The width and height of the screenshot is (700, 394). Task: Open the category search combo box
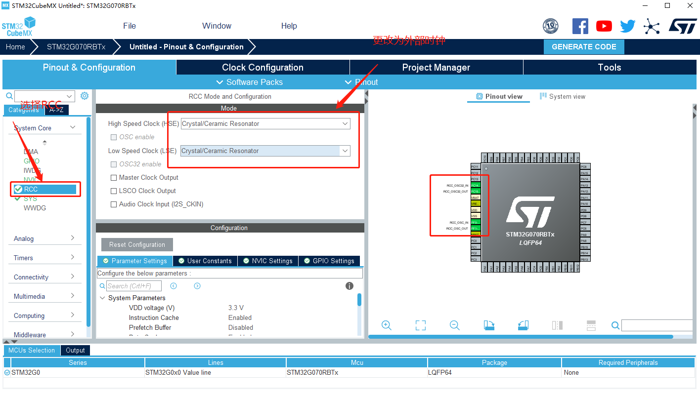point(44,96)
